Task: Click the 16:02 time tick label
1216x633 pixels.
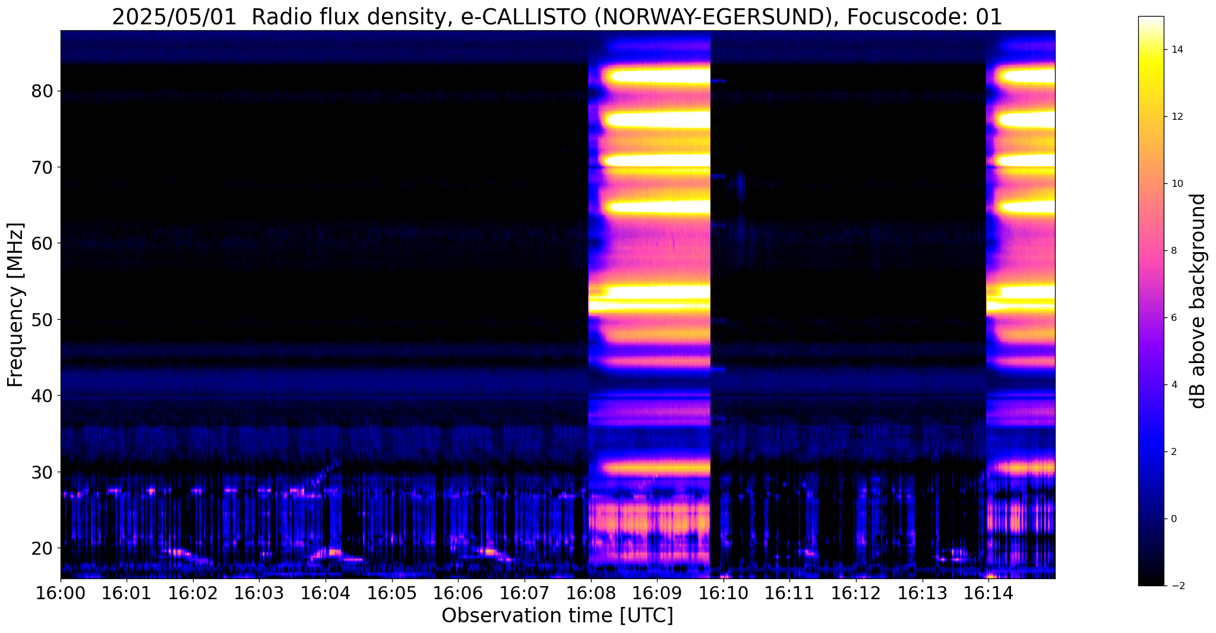Action: tap(193, 593)
